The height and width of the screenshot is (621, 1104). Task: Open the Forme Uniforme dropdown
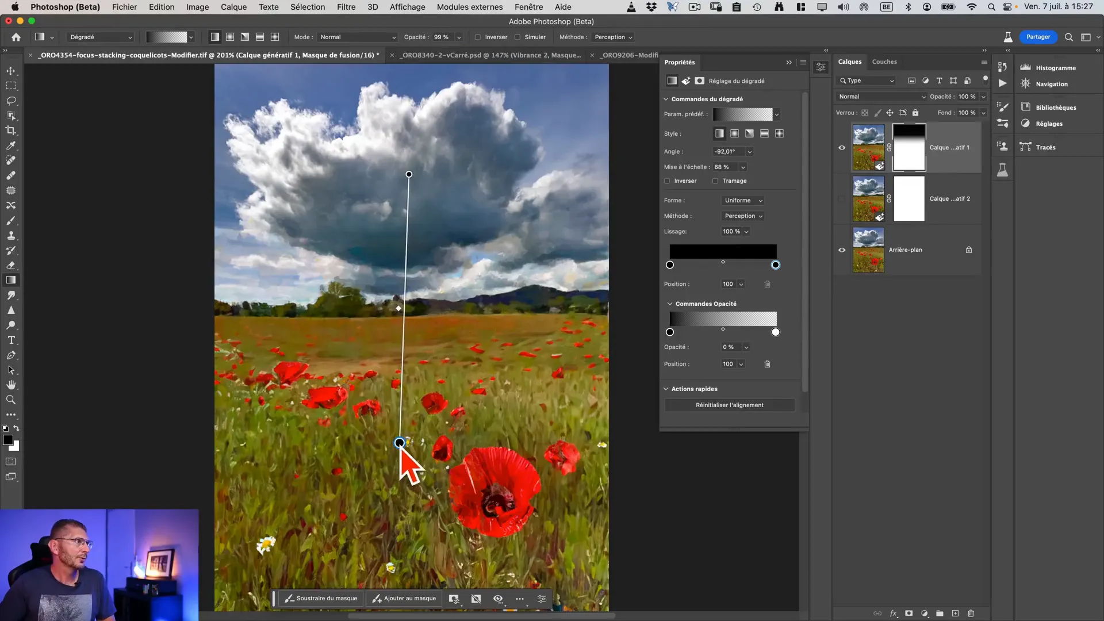click(743, 200)
